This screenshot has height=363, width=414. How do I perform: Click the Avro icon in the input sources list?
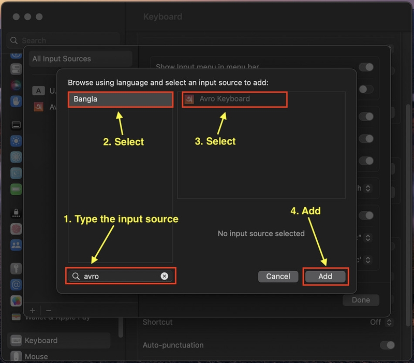(38, 107)
